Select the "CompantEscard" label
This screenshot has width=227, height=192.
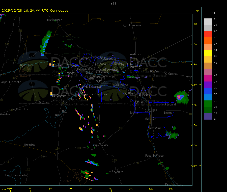(x=166, y=104)
